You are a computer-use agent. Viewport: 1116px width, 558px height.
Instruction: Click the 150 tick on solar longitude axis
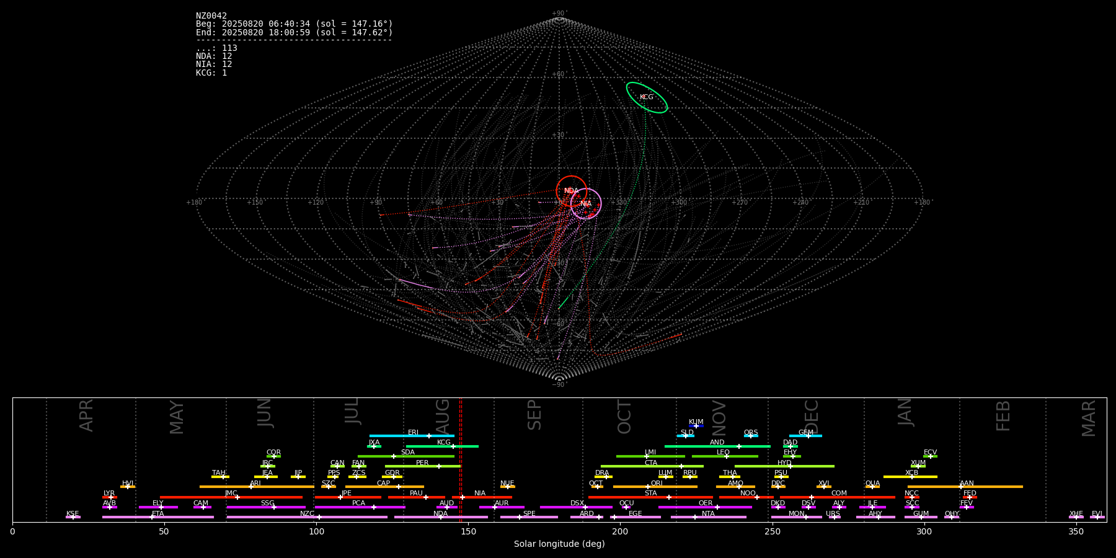tap(468, 532)
